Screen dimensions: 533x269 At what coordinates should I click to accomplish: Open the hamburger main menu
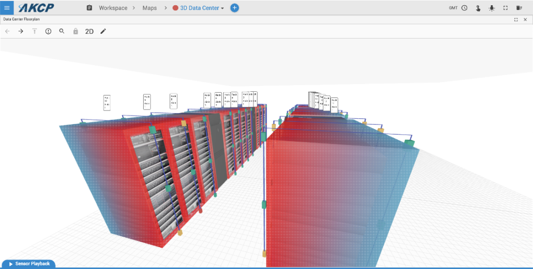coord(7,7)
